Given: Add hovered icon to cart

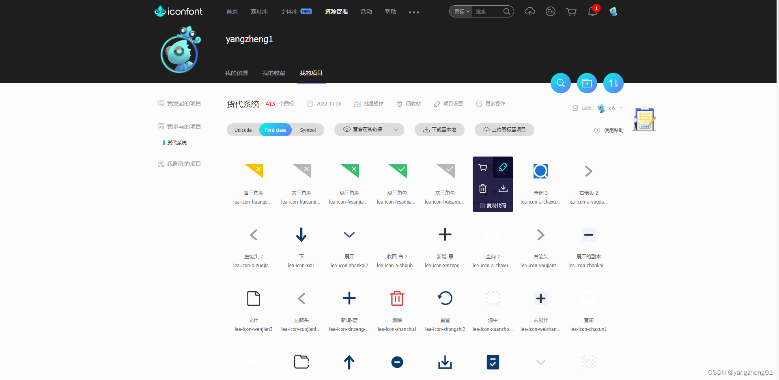Looking at the screenshot, I should (x=483, y=167).
